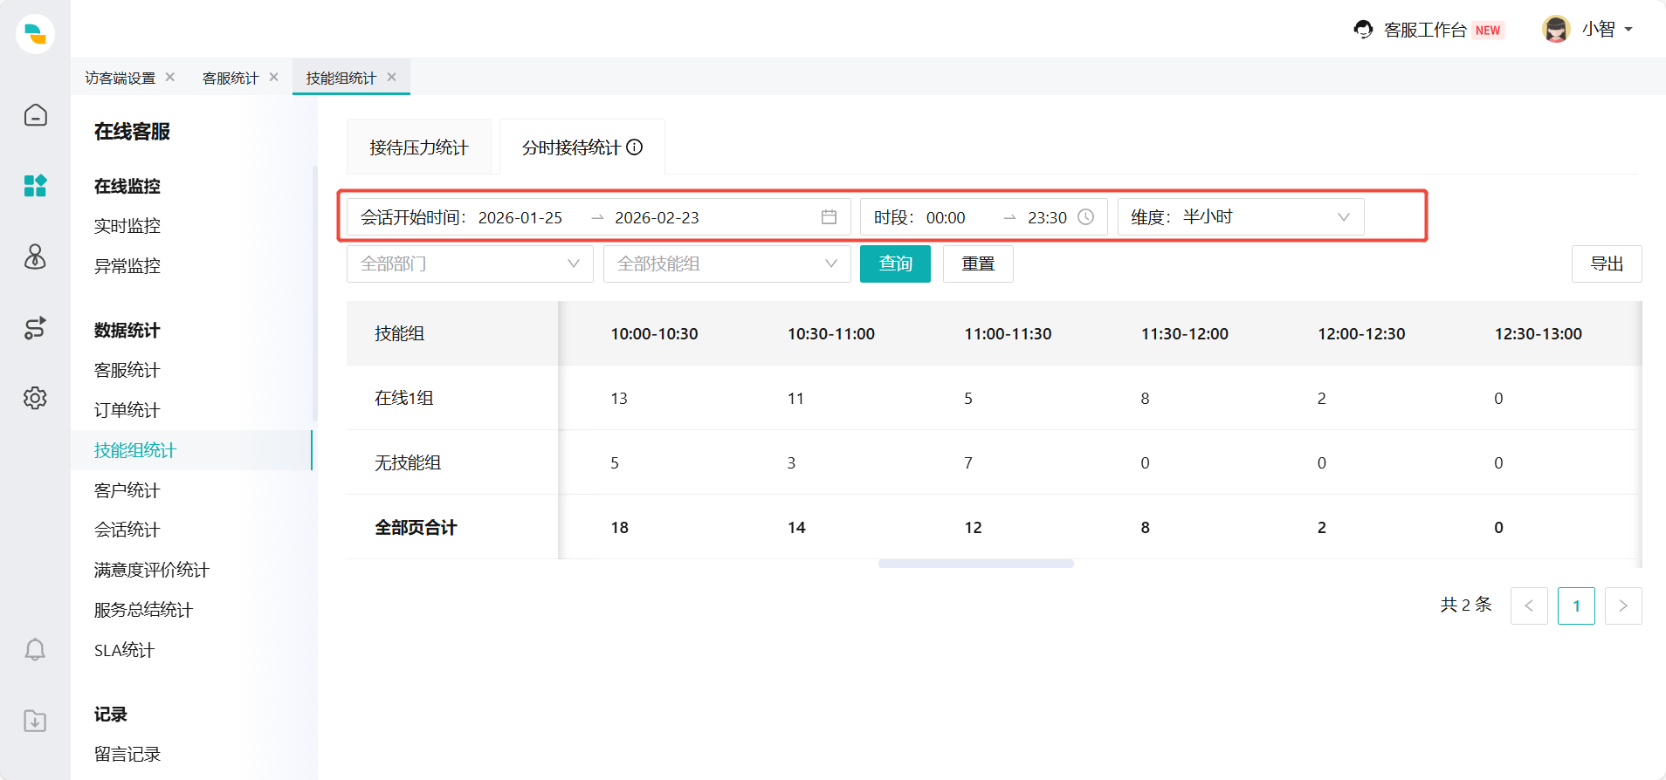This screenshot has width=1666, height=780.
Task: Click the 重置 button
Action: coord(978,263)
